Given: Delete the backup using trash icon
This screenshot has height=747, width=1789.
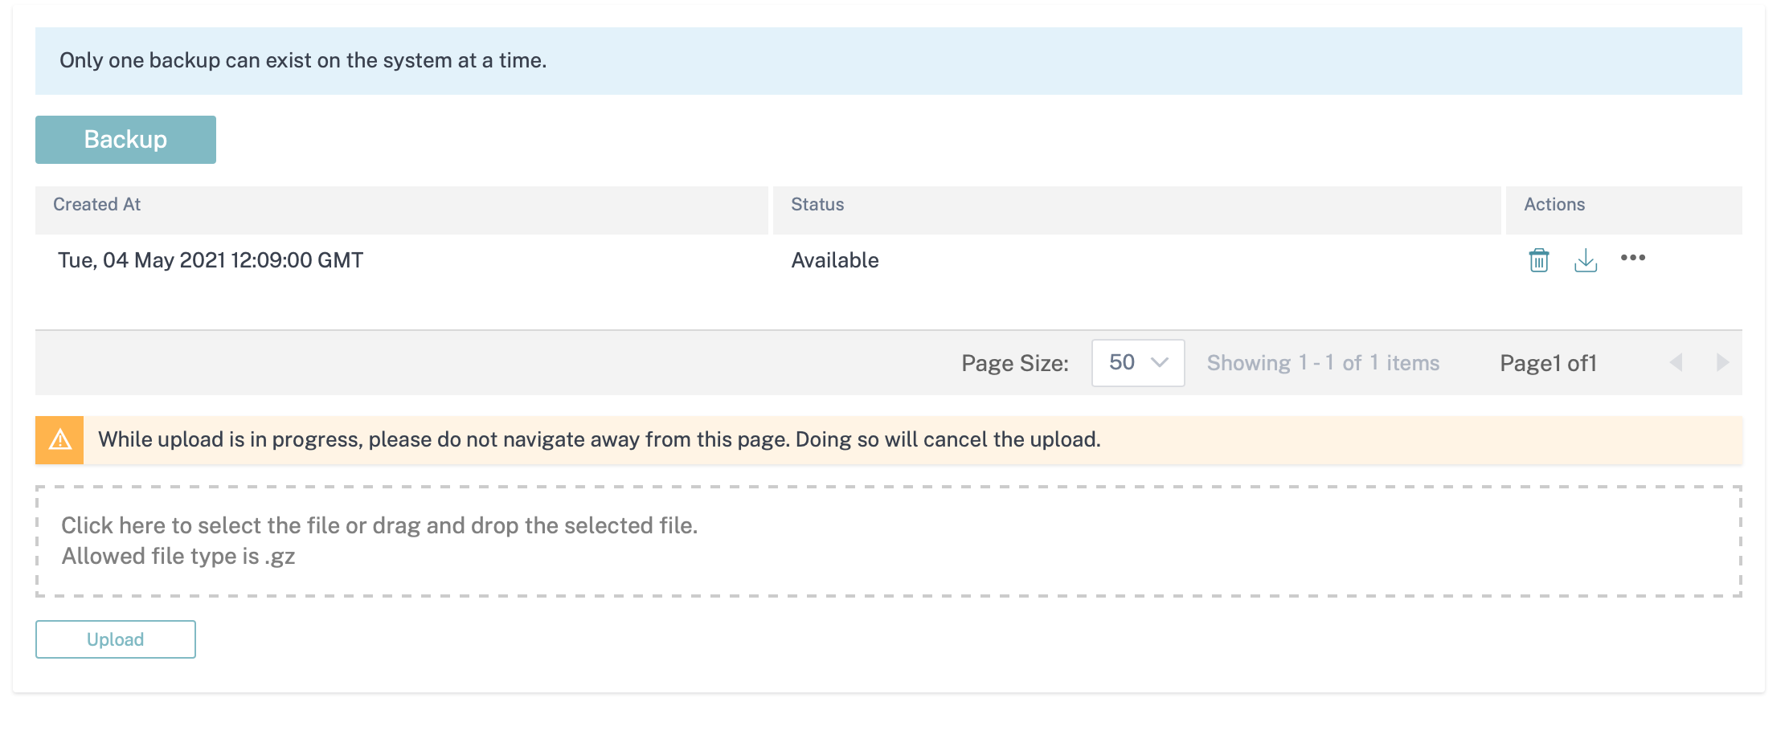Looking at the screenshot, I should [1538, 260].
